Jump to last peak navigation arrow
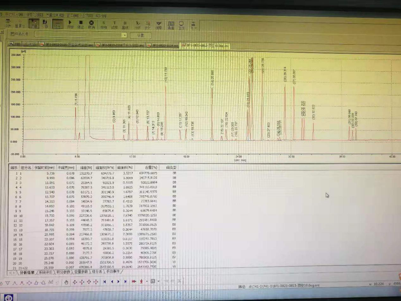401x301 pixels. 126,282
